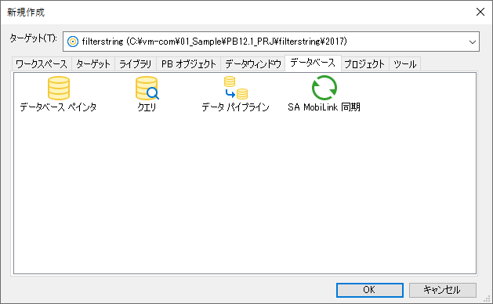
Task: Grab the dialog resize grip corner
Action: [487, 298]
